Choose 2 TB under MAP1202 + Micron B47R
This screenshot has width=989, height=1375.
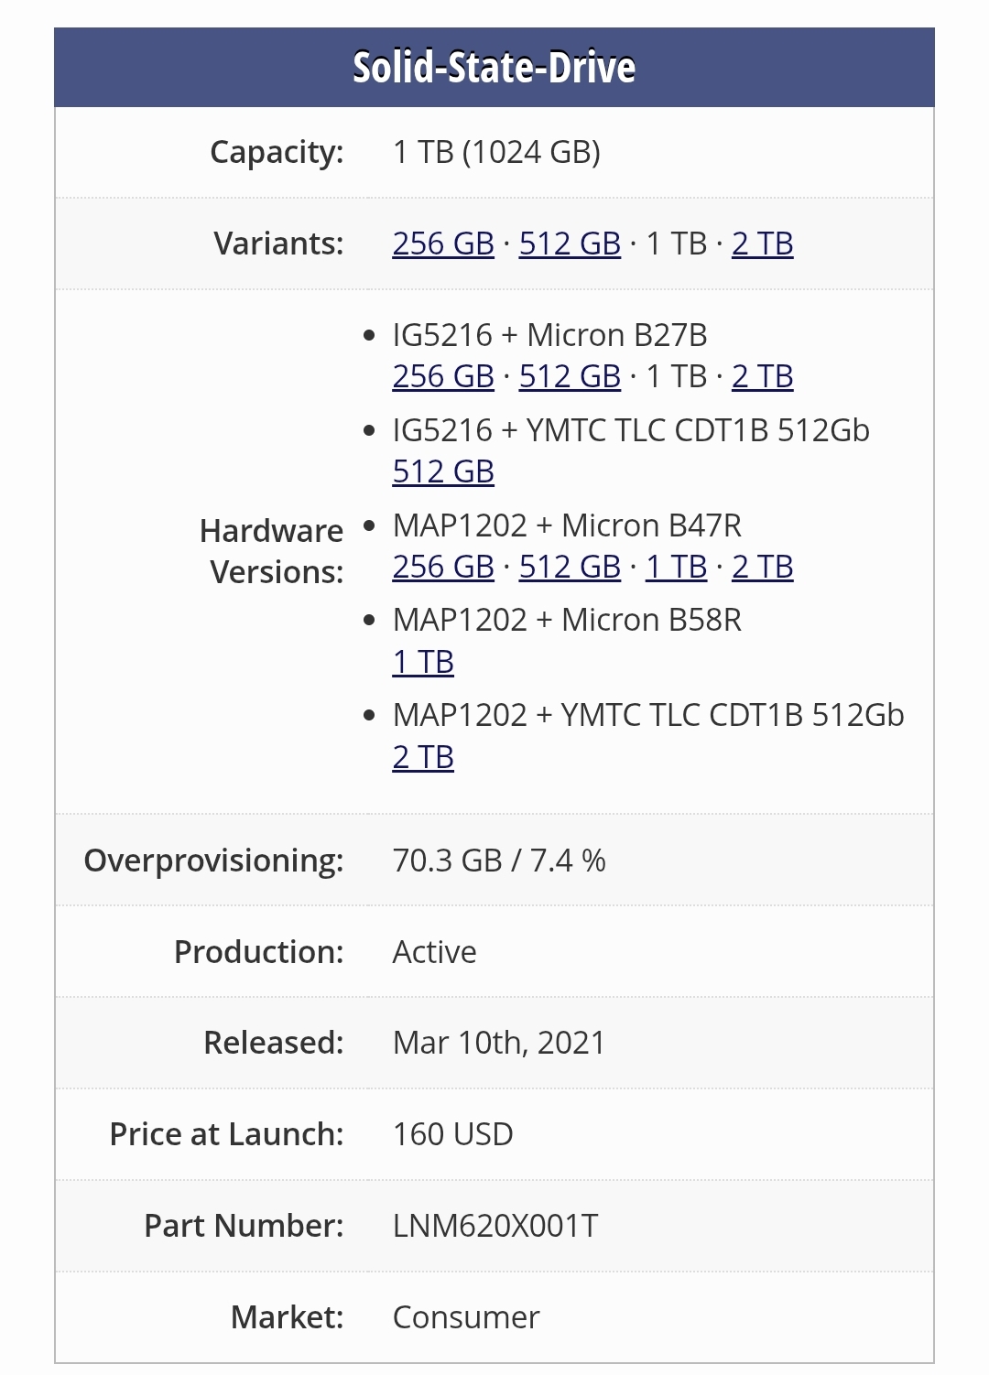pyautogui.click(x=762, y=567)
